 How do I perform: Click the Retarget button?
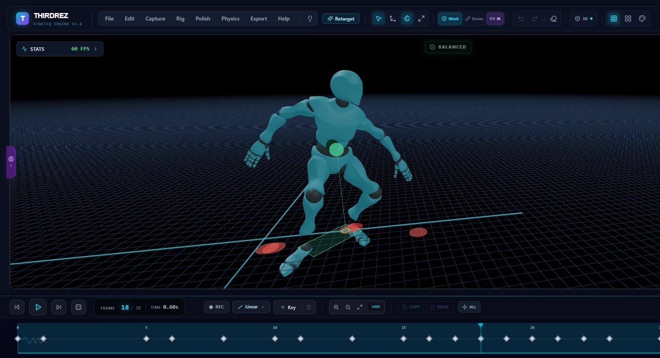click(341, 19)
